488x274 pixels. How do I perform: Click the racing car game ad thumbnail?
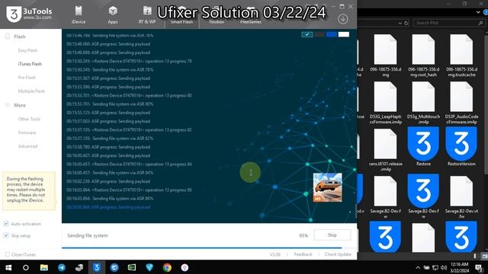pyautogui.click(x=327, y=187)
